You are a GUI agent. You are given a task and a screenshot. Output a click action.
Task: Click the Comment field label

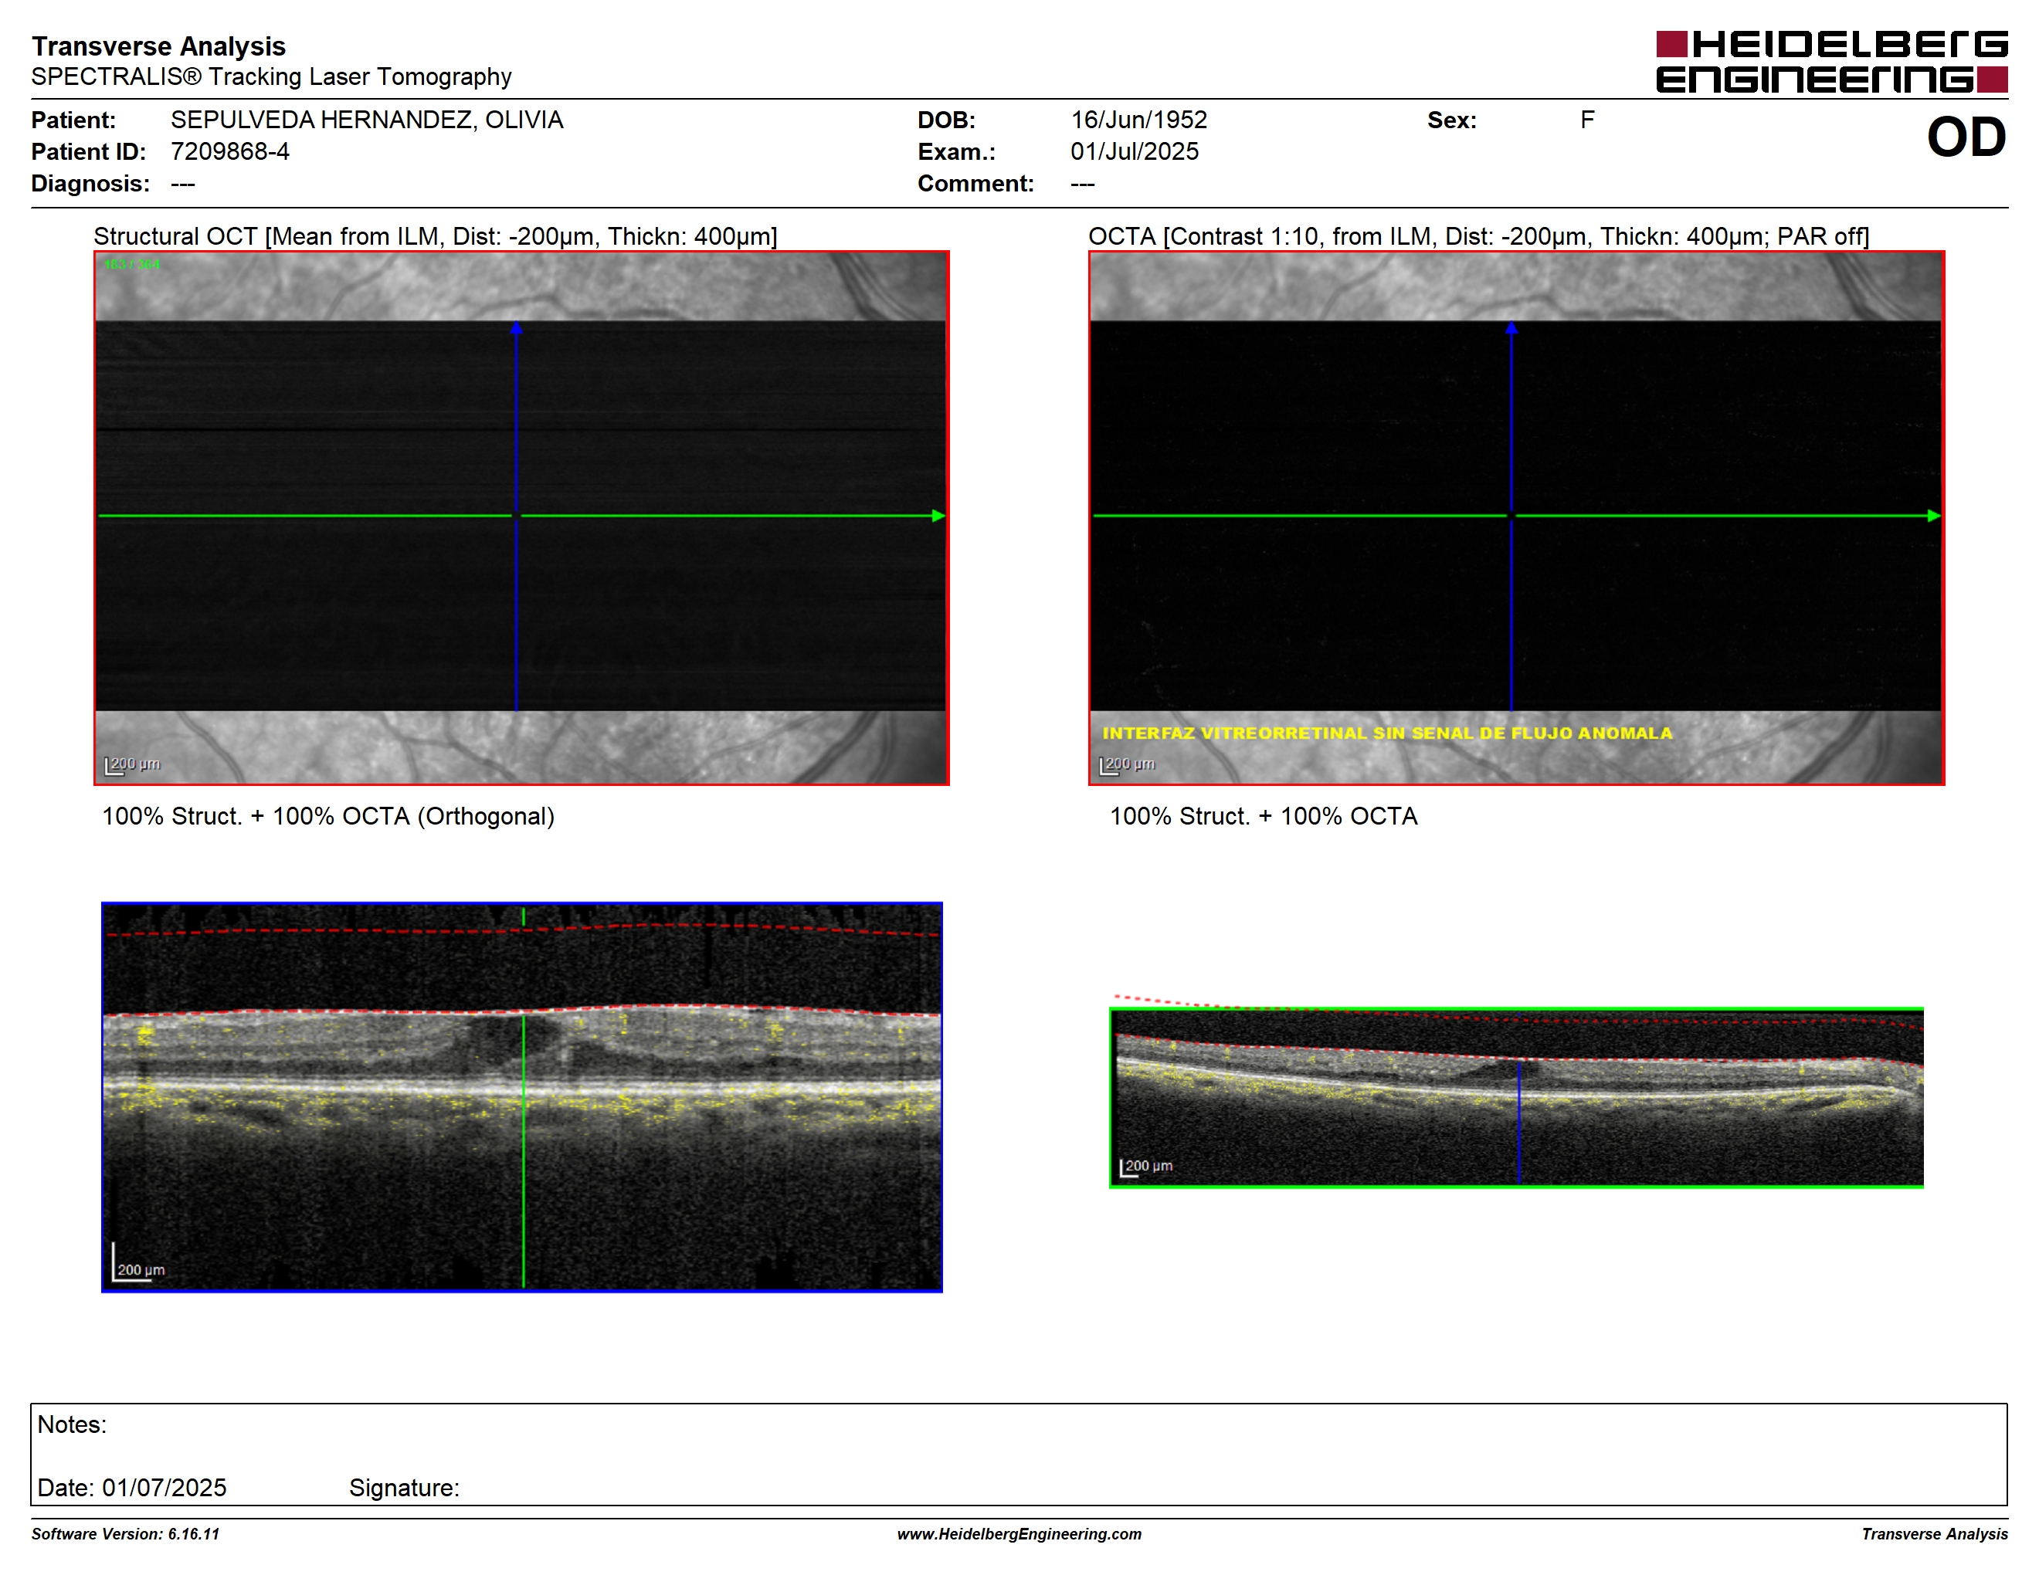975,184
